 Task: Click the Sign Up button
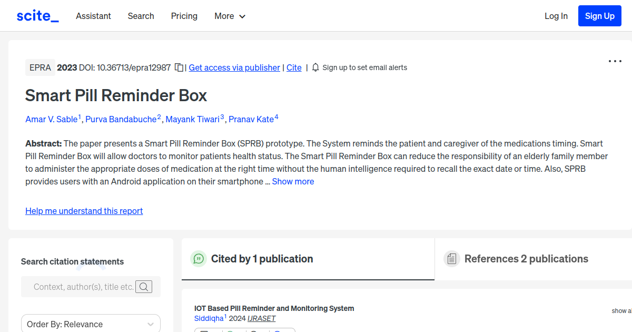pyautogui.click(x=599, y=16)
